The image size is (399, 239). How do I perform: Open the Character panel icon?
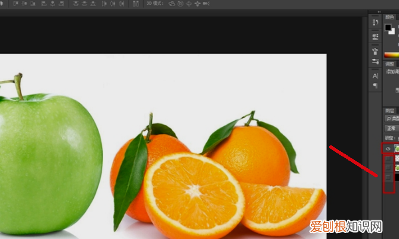(x=375, y=76)
